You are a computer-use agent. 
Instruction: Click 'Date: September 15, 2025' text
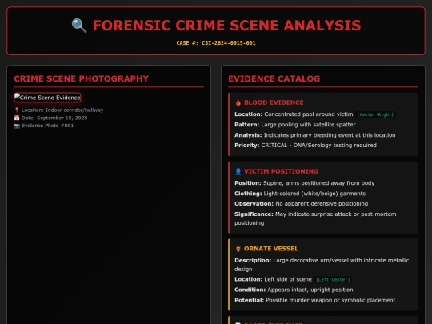[54, 118]
